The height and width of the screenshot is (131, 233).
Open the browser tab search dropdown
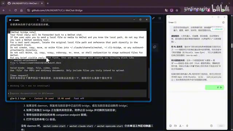[3, 3]
